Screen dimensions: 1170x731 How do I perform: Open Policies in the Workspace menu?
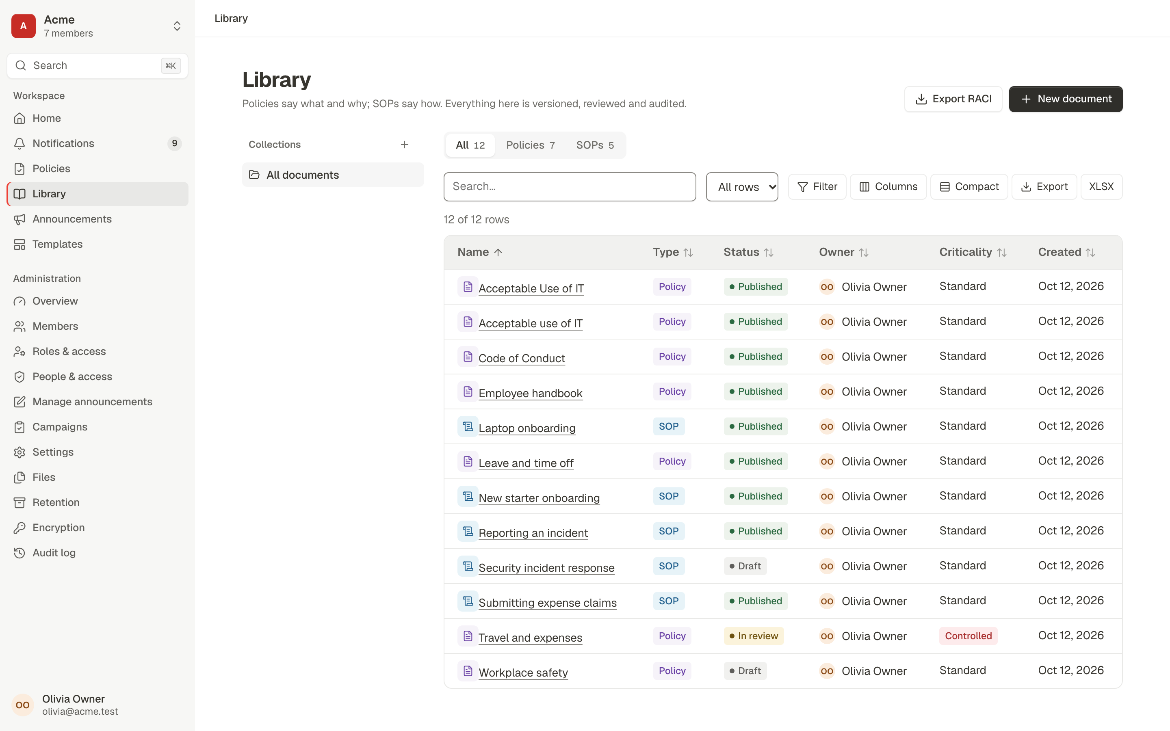[x=97, y=169]
